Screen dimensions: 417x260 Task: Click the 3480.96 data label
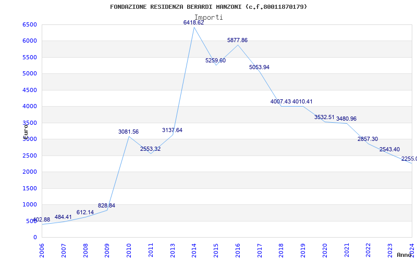pos(346,119)
